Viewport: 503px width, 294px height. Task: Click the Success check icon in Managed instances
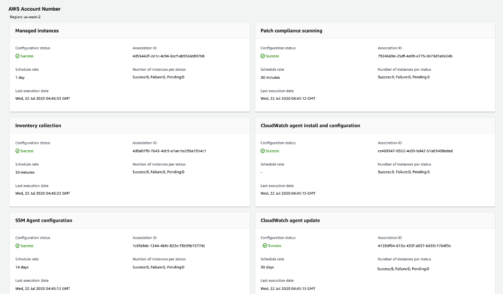pos(18,56)
